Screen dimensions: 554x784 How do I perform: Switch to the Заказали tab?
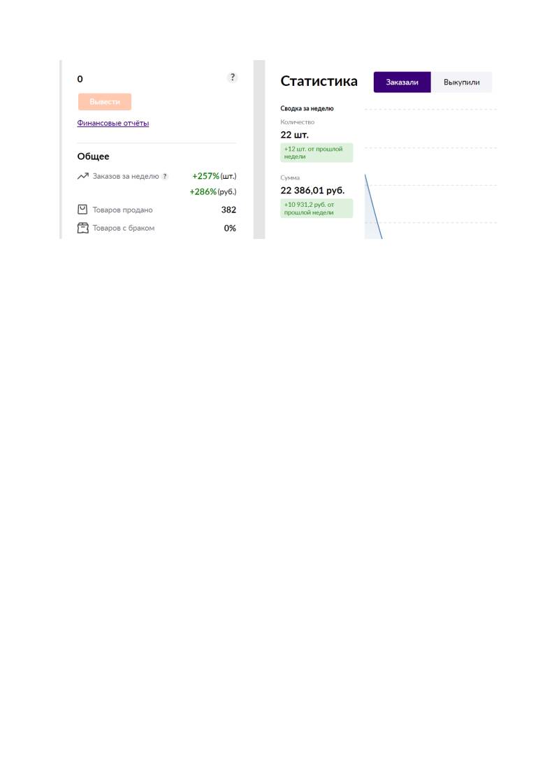(402, 82)
